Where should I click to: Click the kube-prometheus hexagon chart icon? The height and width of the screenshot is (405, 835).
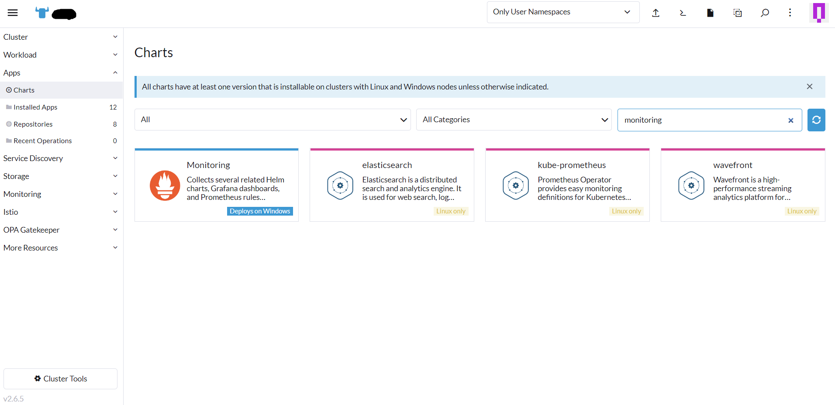click(x=516, y=185)
